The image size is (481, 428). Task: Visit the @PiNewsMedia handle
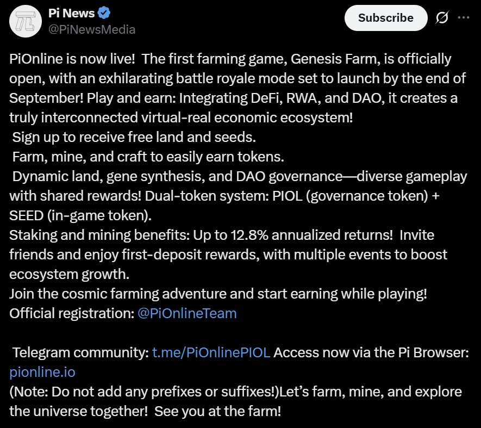click(x=92, y=29)
